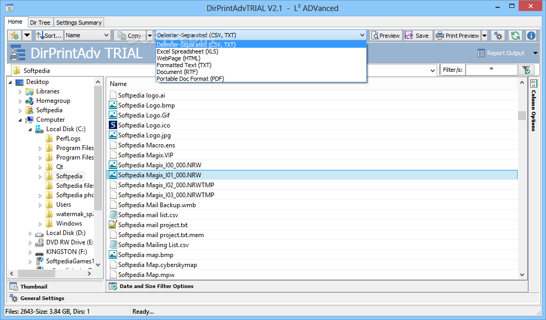Click the Sort button
This screenshot has width=546, height=320.
pyautogui.click(x=49, y=36)
